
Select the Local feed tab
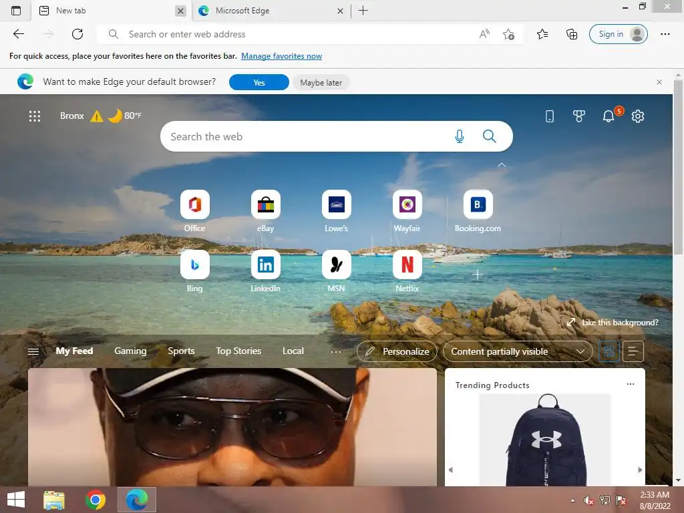(x=293, y=351)
